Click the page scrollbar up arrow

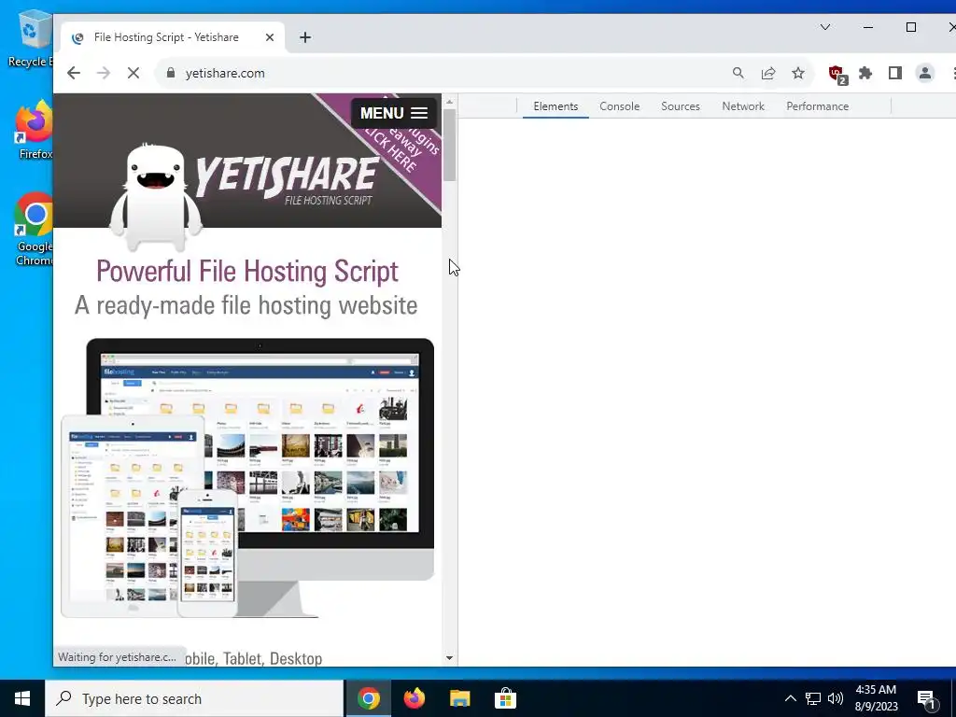tap(449, 102)
